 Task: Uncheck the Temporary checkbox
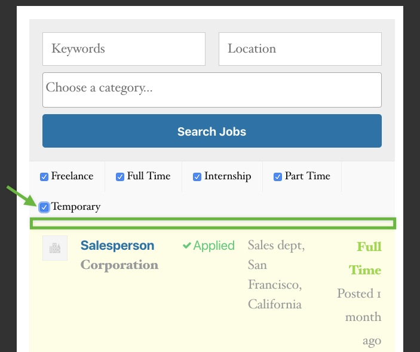(x=44, y=207)
